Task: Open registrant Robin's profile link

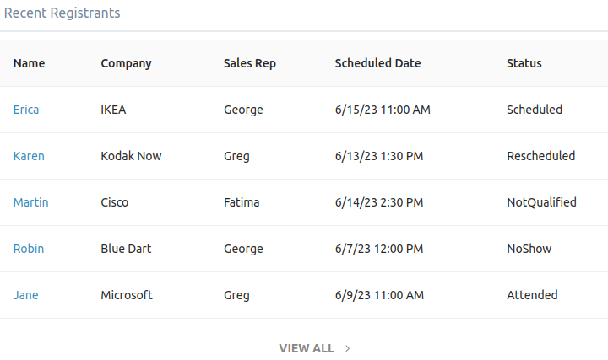Action: point(29,249)
